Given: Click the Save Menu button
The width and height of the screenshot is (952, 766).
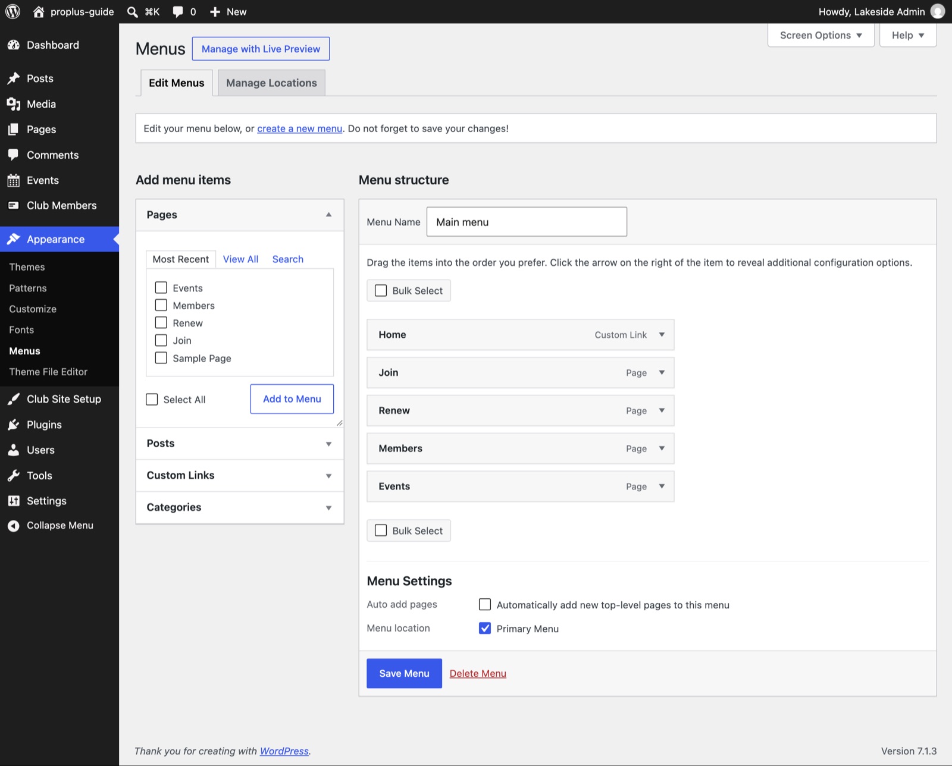Looking at the screenshot, I should click(404, 673).
